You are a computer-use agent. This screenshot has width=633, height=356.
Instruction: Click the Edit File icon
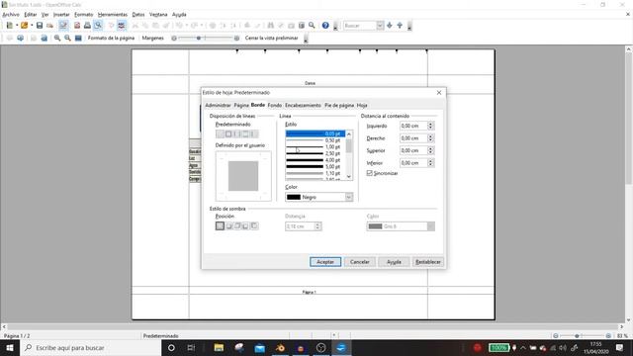point(63,26)
